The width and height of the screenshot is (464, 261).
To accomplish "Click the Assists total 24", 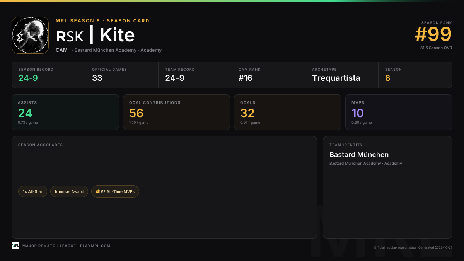I will coord(25,113).
